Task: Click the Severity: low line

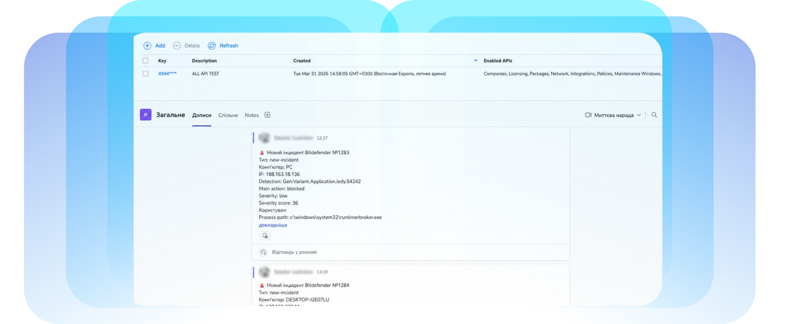Action: 273,196
